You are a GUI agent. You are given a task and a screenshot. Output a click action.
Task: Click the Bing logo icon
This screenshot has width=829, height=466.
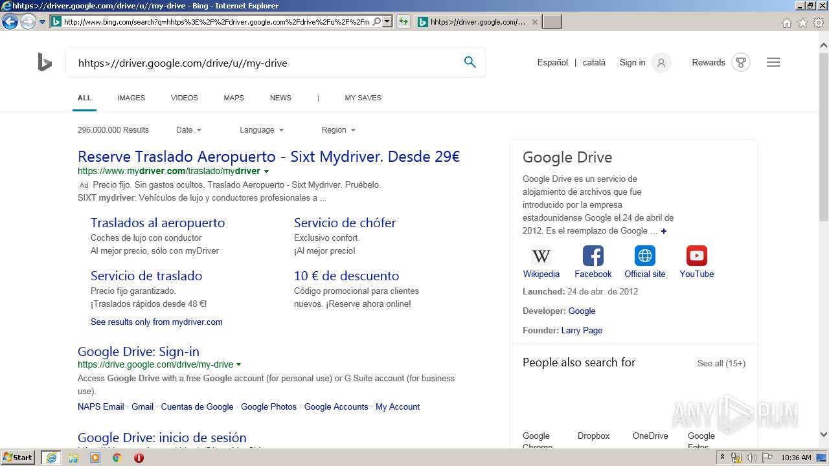[x=45, y=63]
